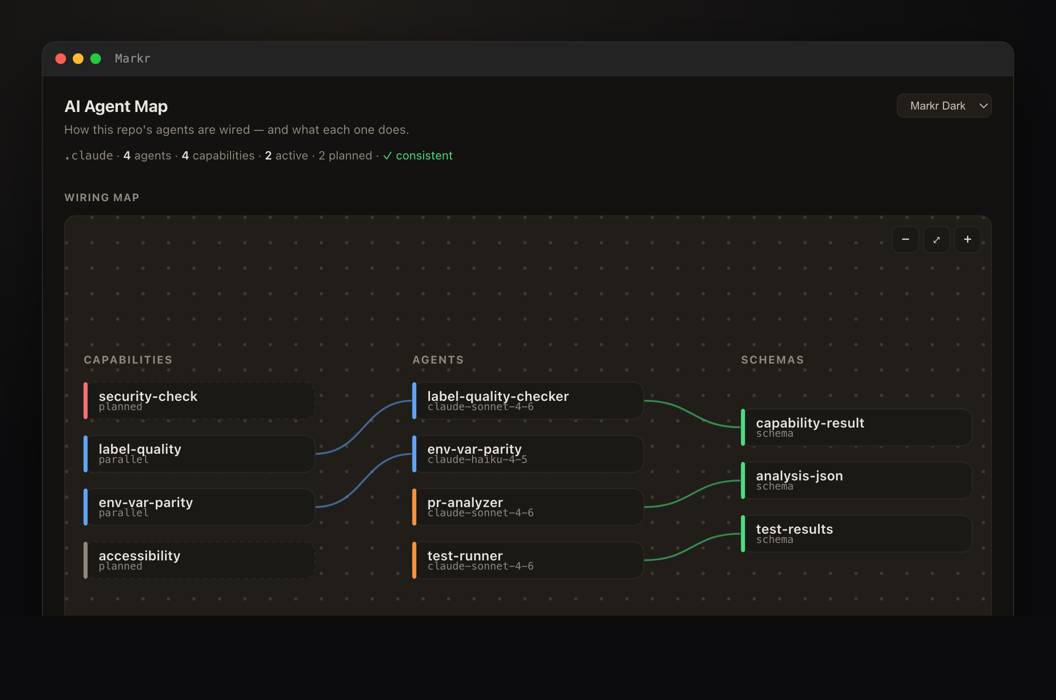1056x700 pixels.
Task: Click the CAPABILITIES column header
Action: pos(128,360)
